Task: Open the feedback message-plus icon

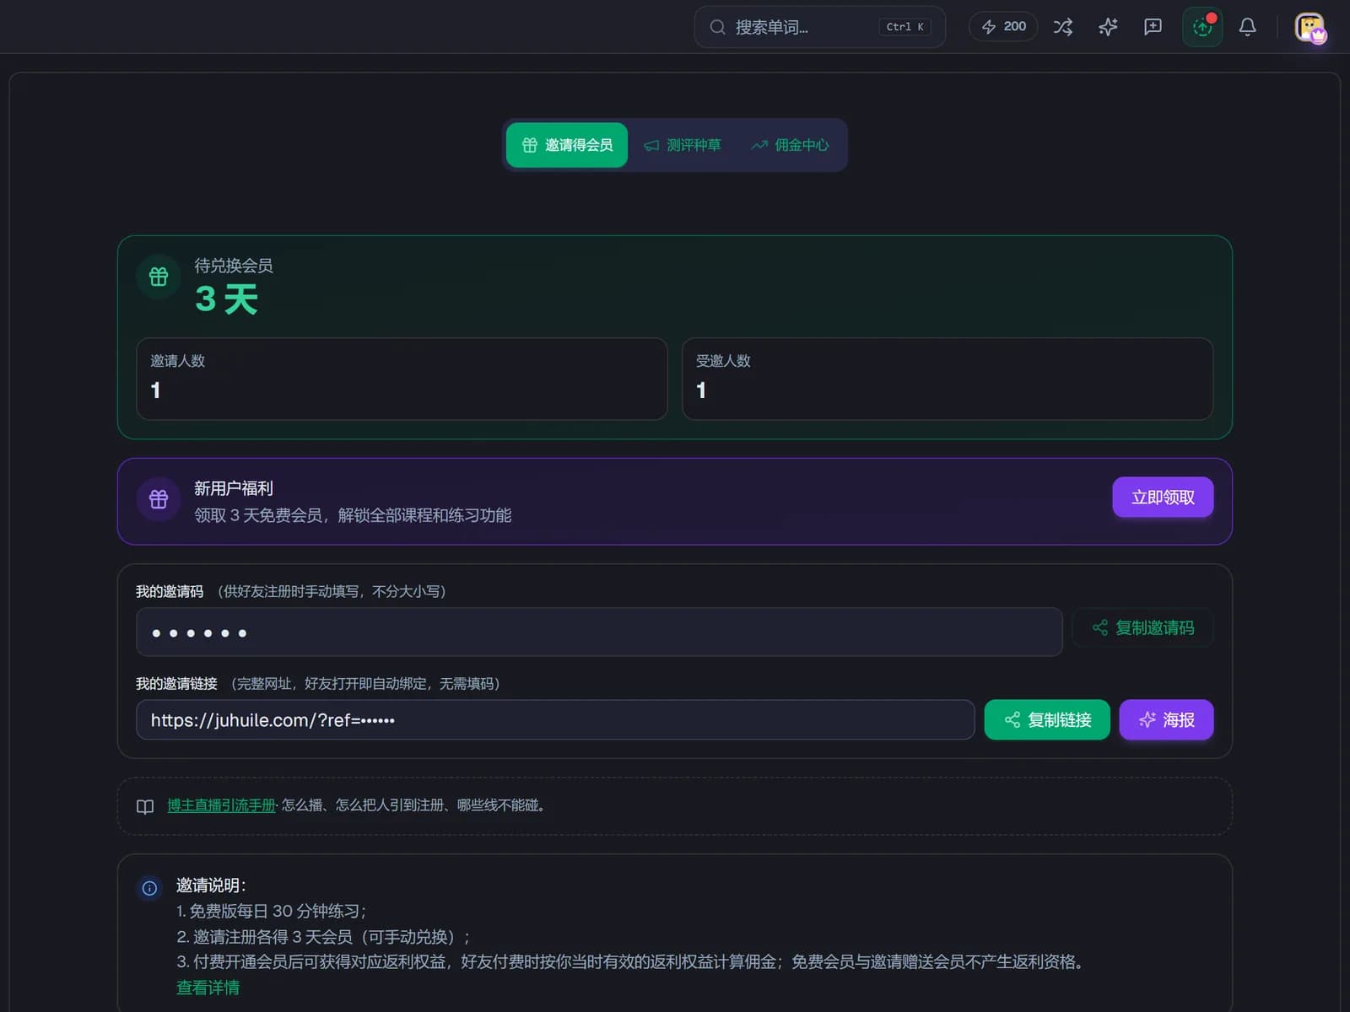Action: [1153, 27]
